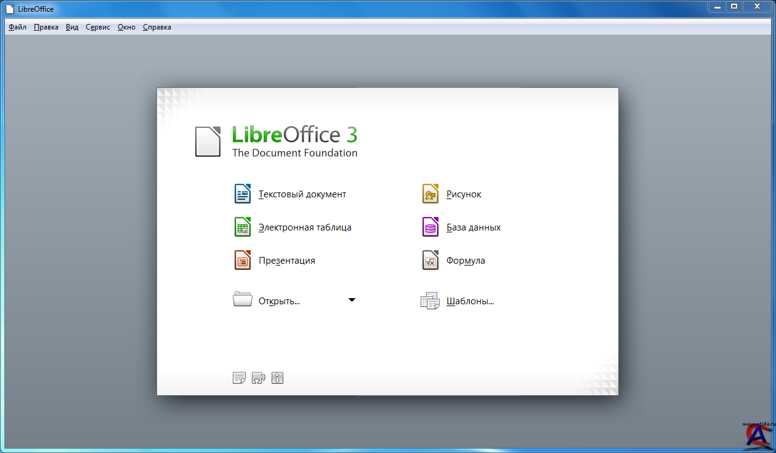Click the puzzle-piece extensions icon
776x453 pixels.
(x=259, y=378)
